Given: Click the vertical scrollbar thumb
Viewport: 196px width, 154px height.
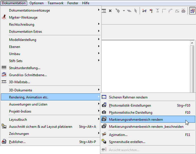Looking at the screenshot, I should click(192, 69).
